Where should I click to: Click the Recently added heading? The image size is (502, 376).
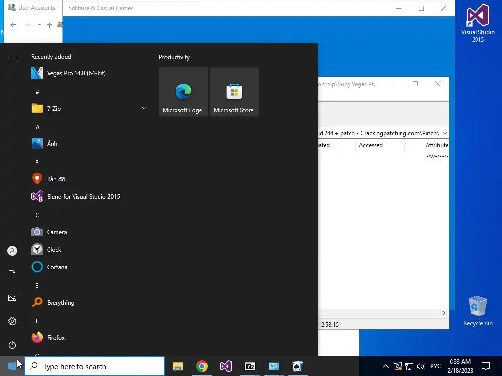[x=51, y=57]
